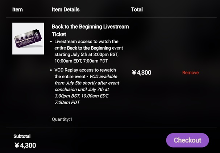Click the bullet before Livestream access
The image size is (220, 153).
[x=50, y=42]
